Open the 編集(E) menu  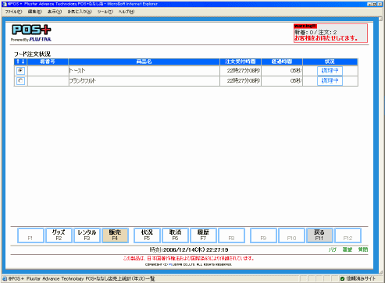point(34,12)
